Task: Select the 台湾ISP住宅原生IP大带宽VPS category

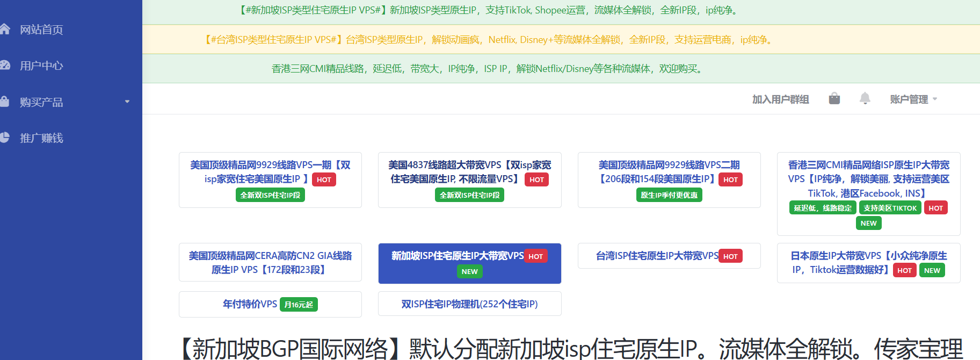Action: click(657, 256)
